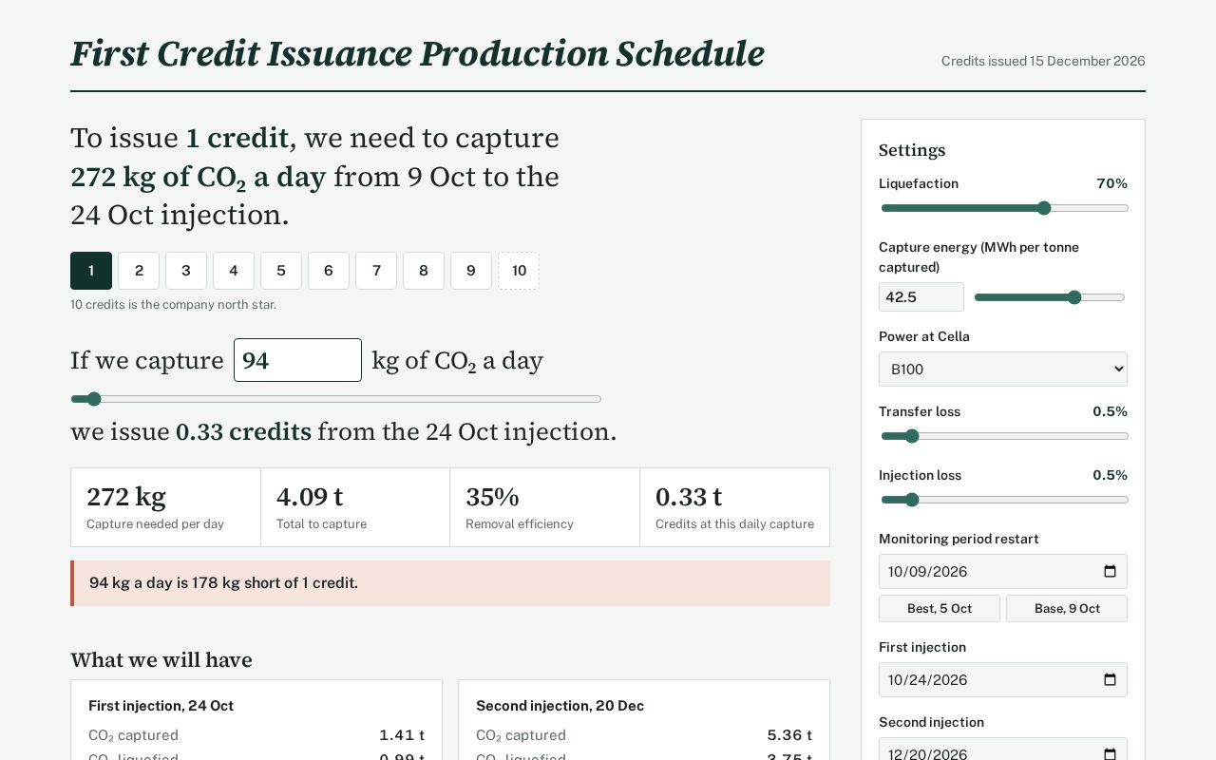Click the 272 kg capture needed stat
Screen dimensions: 1216x760
(165, 507)
